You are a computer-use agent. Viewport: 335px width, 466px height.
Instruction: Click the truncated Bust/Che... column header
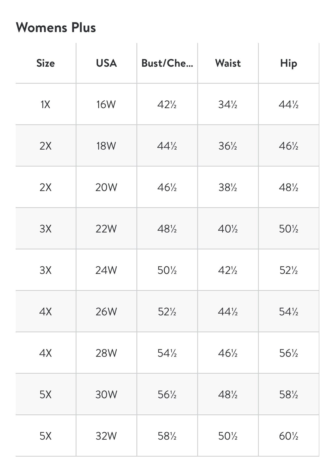(167, 63)
